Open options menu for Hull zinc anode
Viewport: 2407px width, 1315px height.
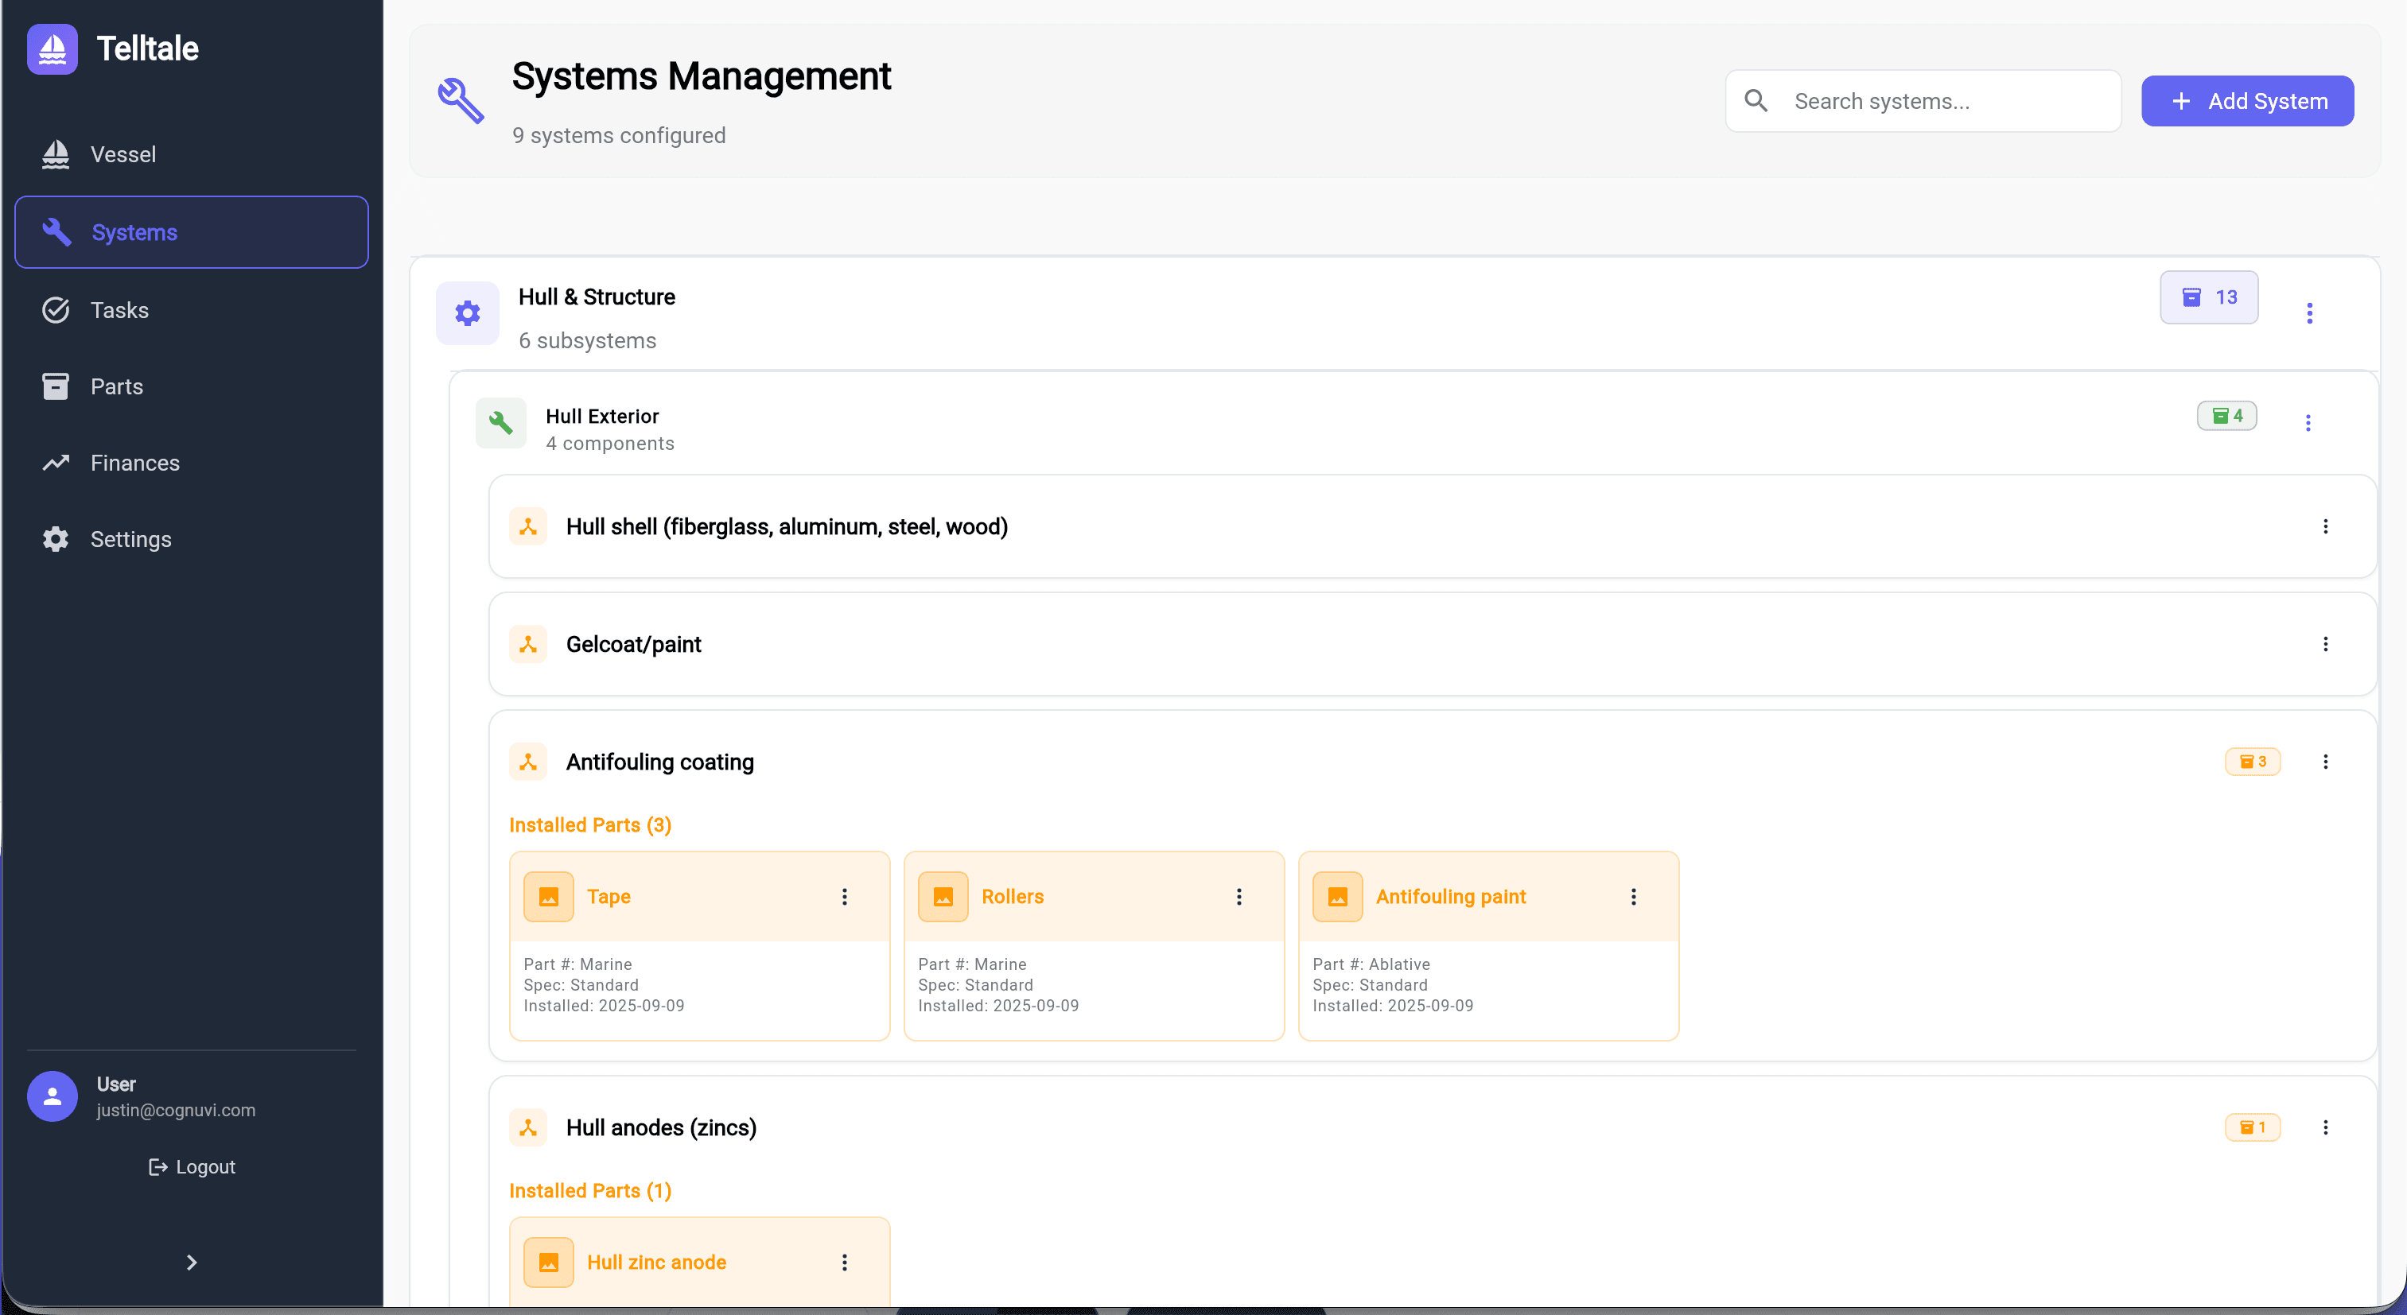845,1262
